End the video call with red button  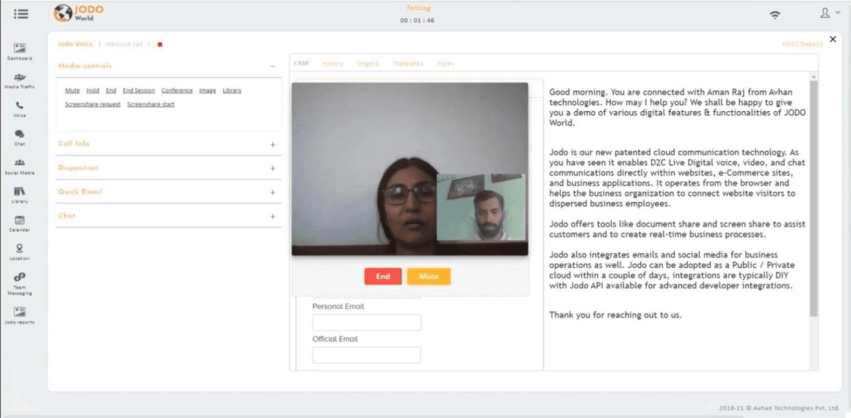(x=383, y=277)
